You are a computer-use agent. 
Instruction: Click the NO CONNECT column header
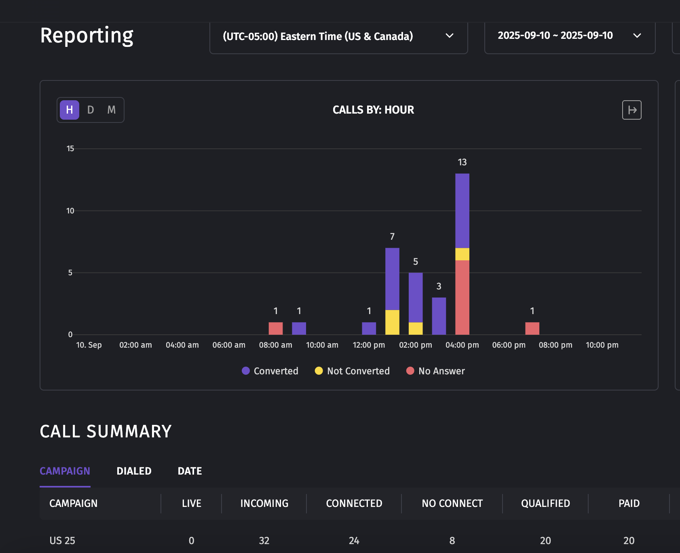coord(452,503)
